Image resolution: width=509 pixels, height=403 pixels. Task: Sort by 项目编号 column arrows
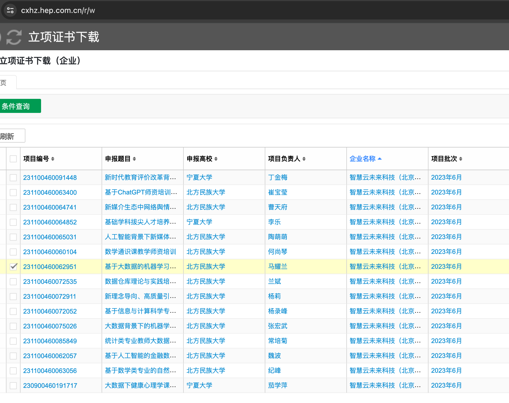click(x=53, y=159)
